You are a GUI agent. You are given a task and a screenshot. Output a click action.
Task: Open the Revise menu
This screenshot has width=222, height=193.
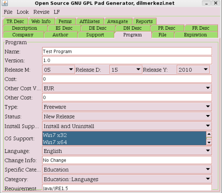42,12
